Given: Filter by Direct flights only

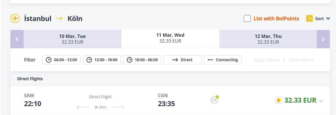Looking at the screenshot, I should tap(182, 60).
